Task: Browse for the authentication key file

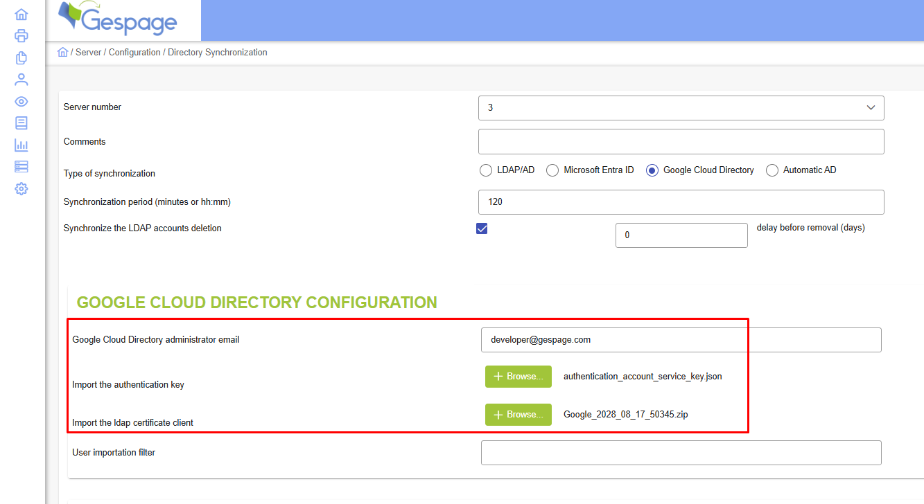Action: tap(518, 377)
